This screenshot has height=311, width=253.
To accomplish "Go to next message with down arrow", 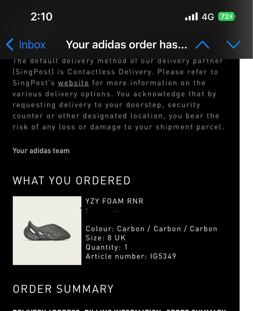I will click(233, 45).
